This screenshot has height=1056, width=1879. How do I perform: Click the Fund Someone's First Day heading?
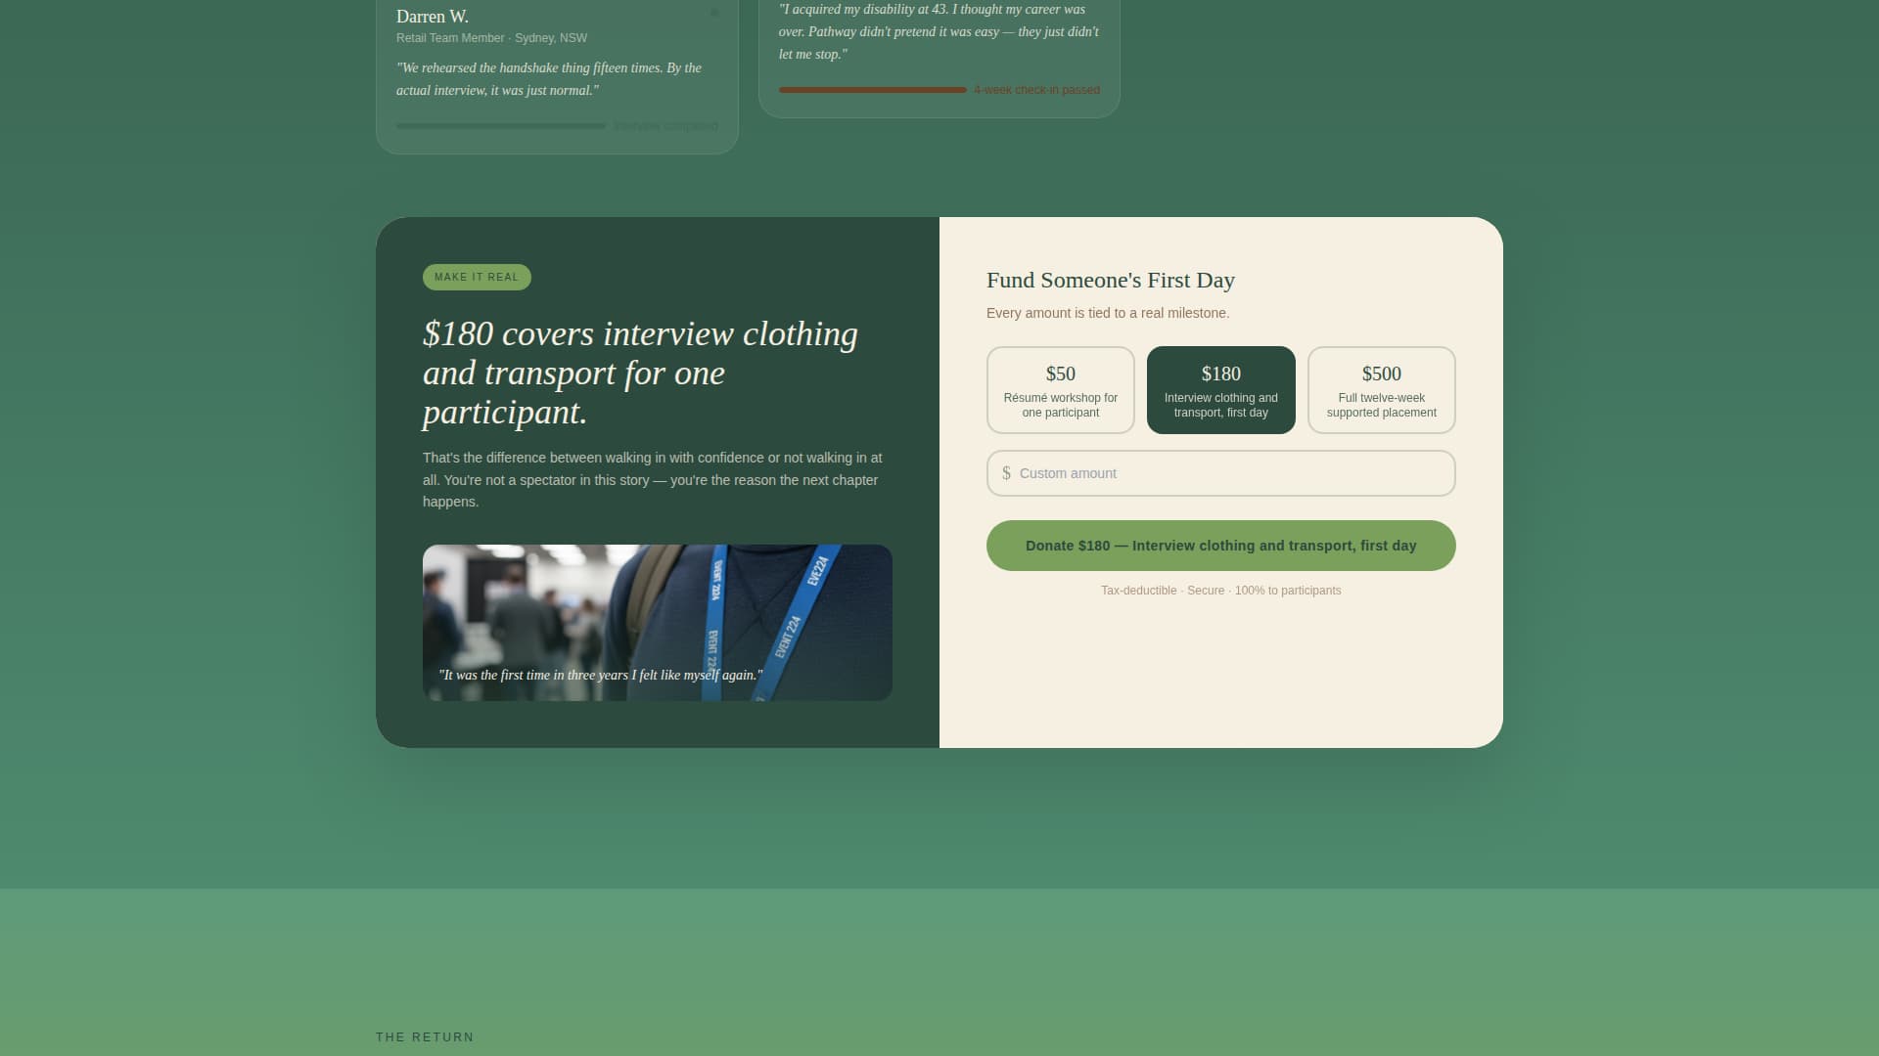tap(1109, 281)
